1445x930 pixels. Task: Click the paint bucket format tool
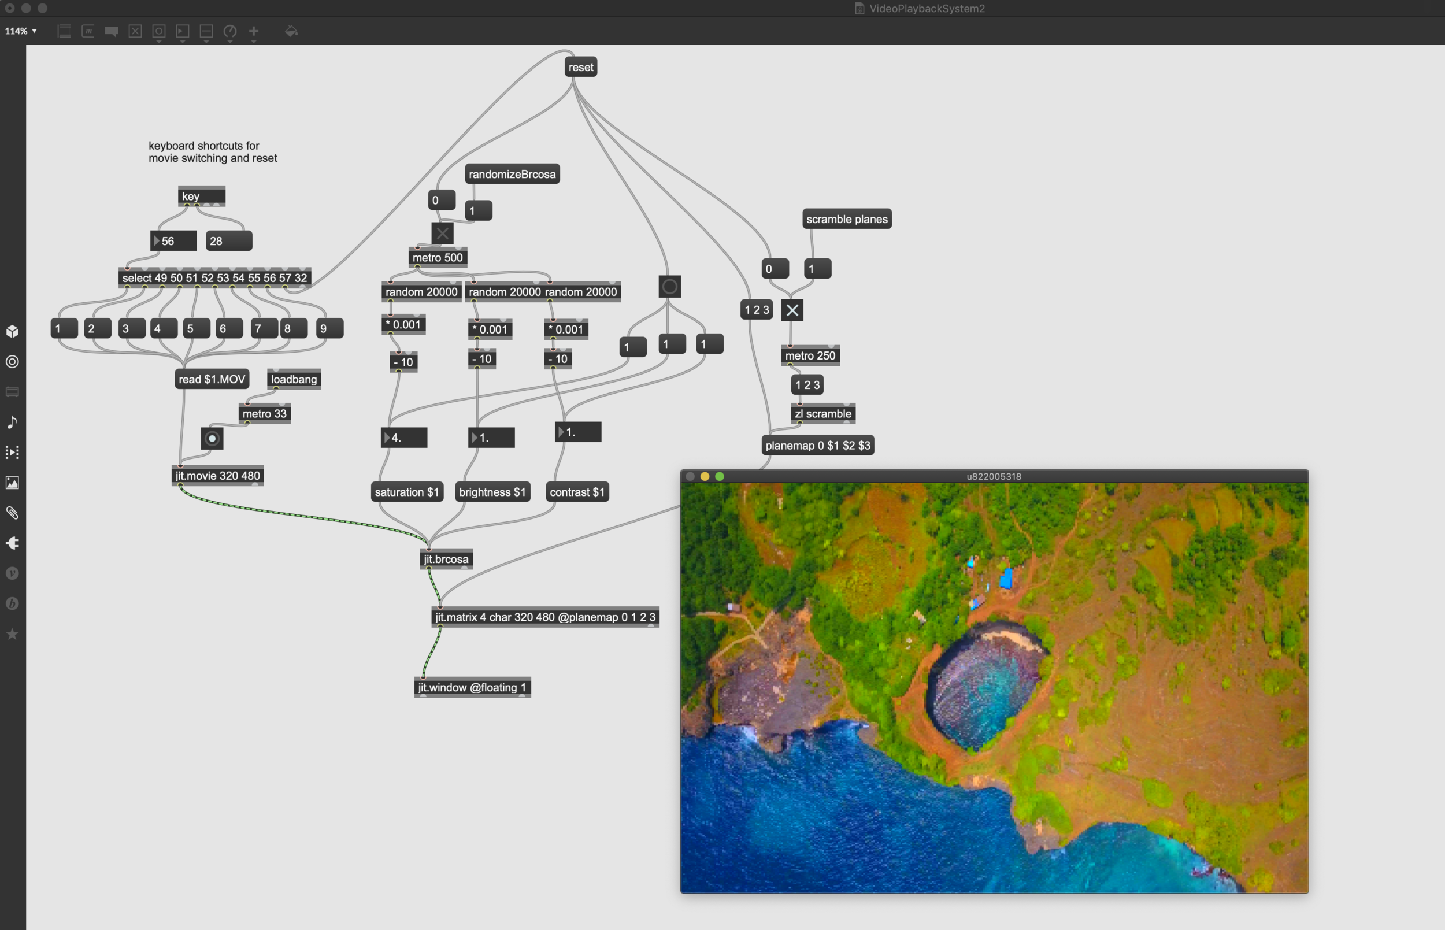coord(291,31)
